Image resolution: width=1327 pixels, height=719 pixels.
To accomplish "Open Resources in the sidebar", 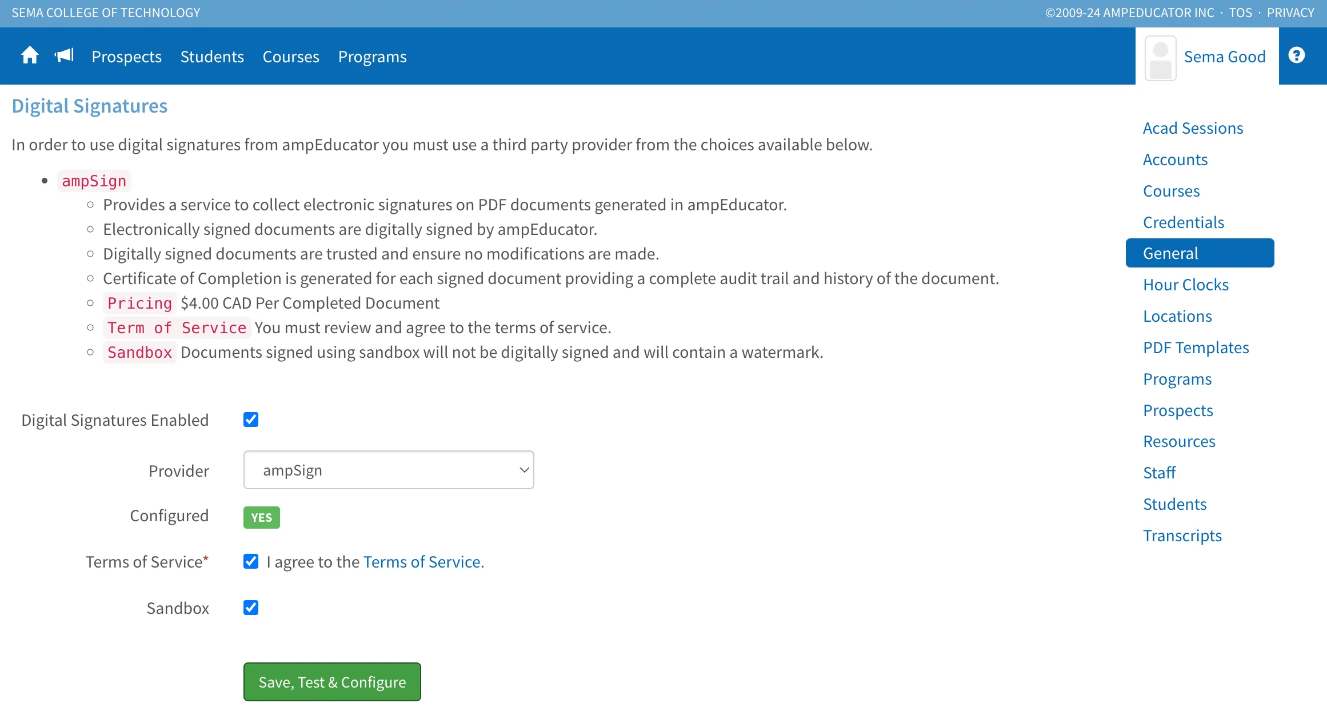I will point(1179,441).
